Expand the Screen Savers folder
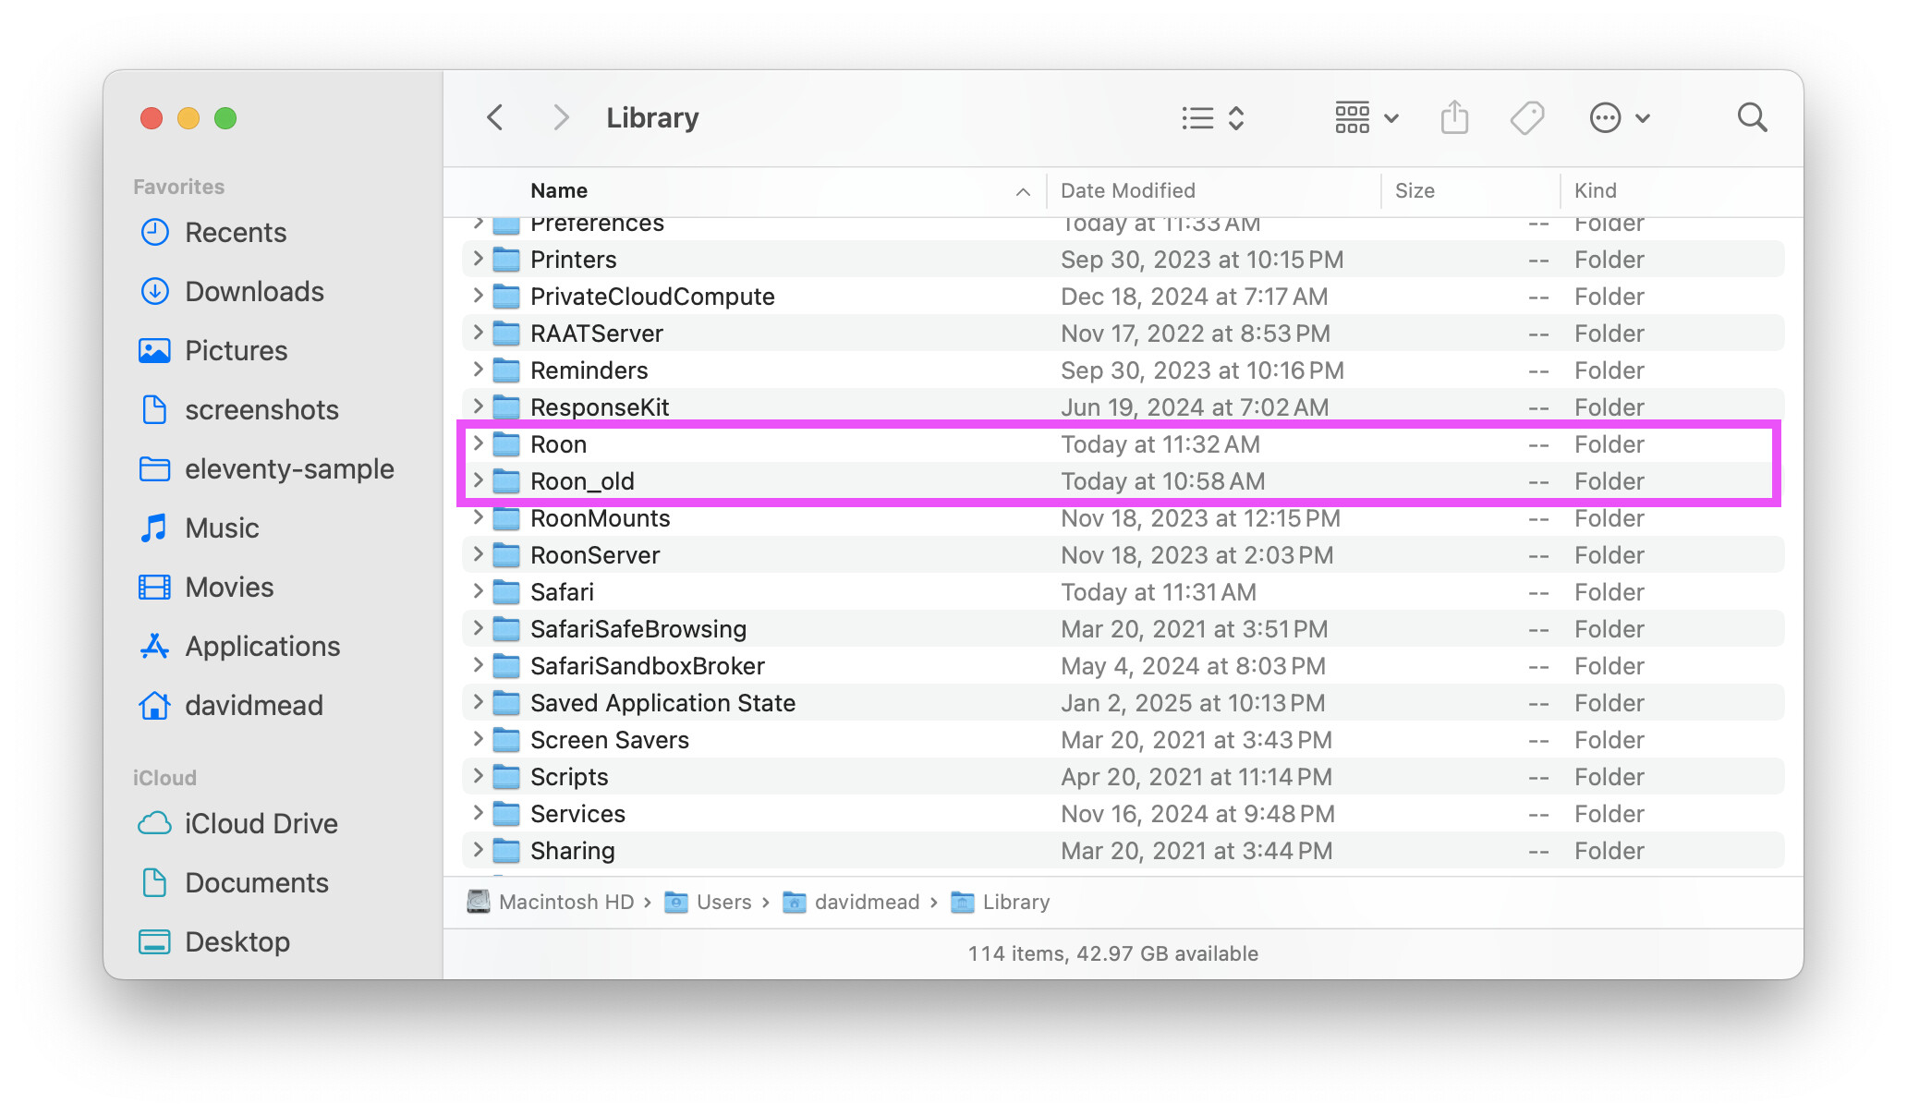 [x=478, y=739]
